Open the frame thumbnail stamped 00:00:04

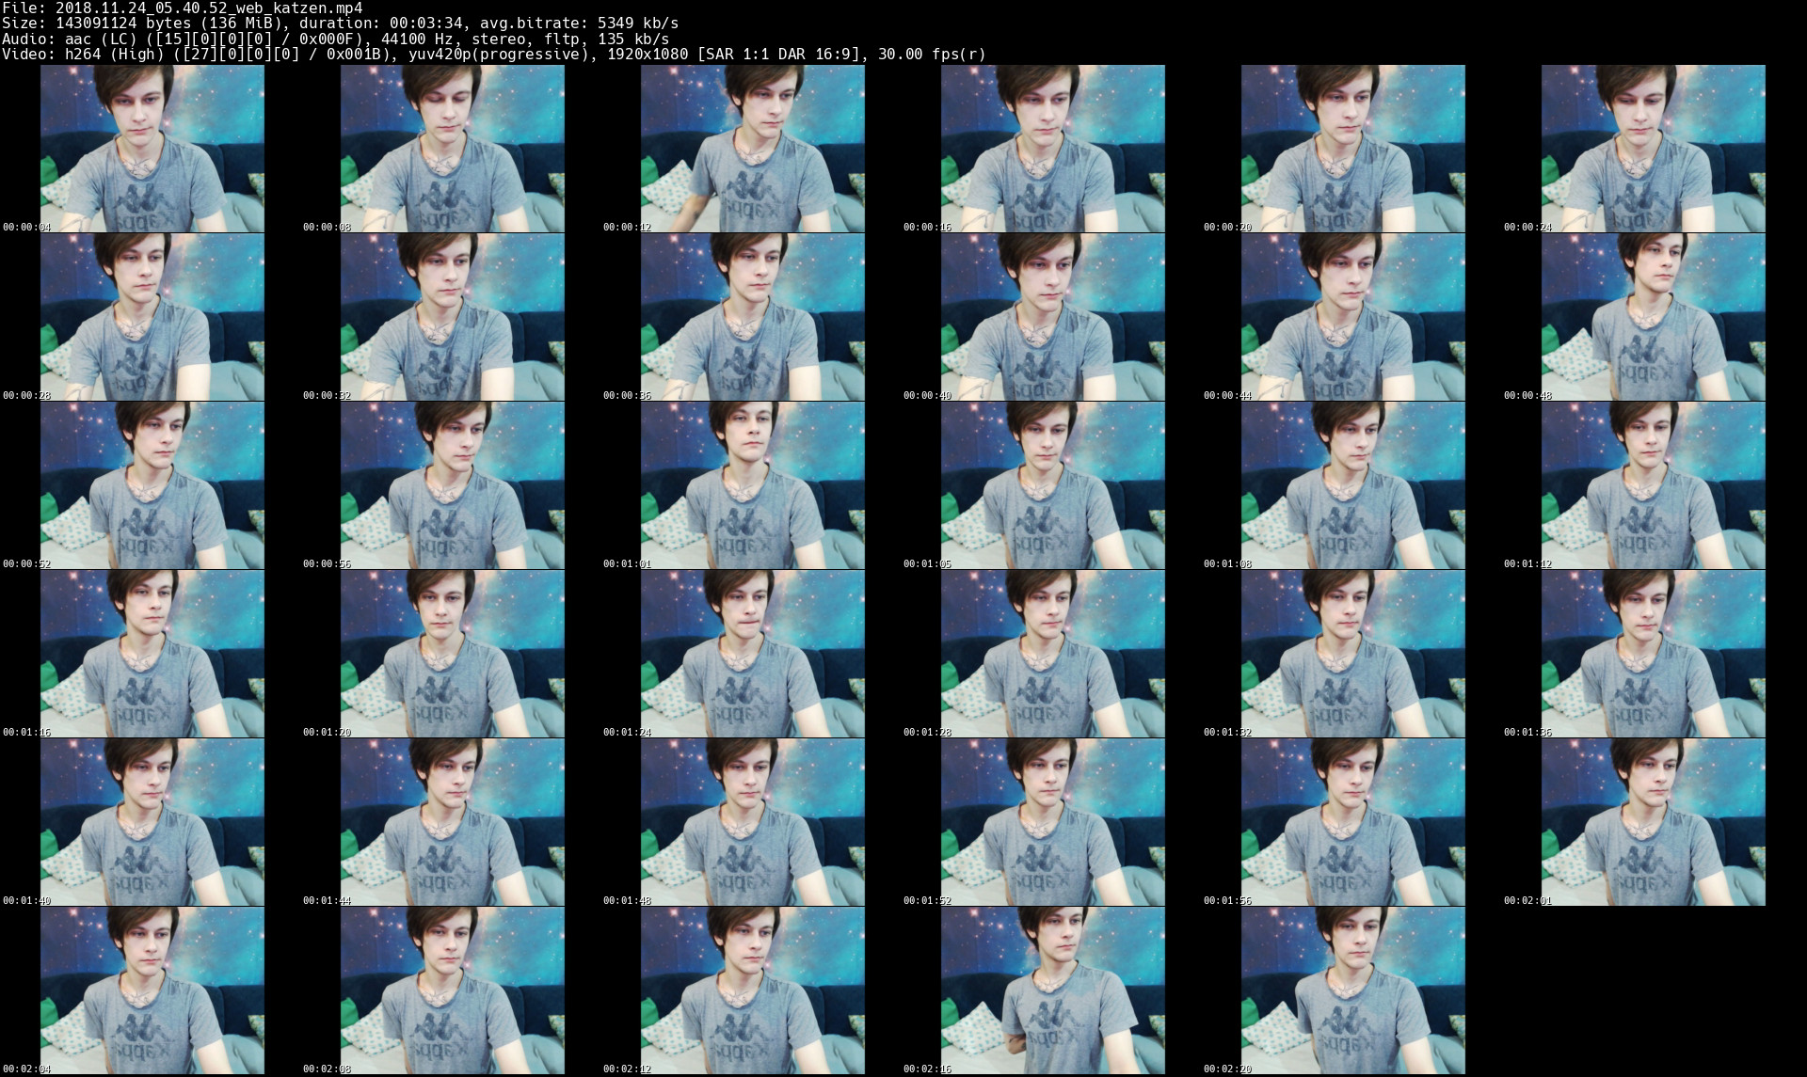(152, 149)
